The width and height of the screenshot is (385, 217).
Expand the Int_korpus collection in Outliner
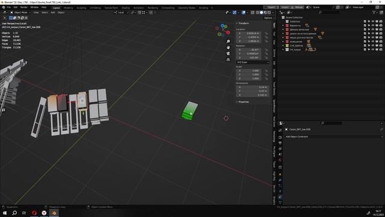coord(283,49)
